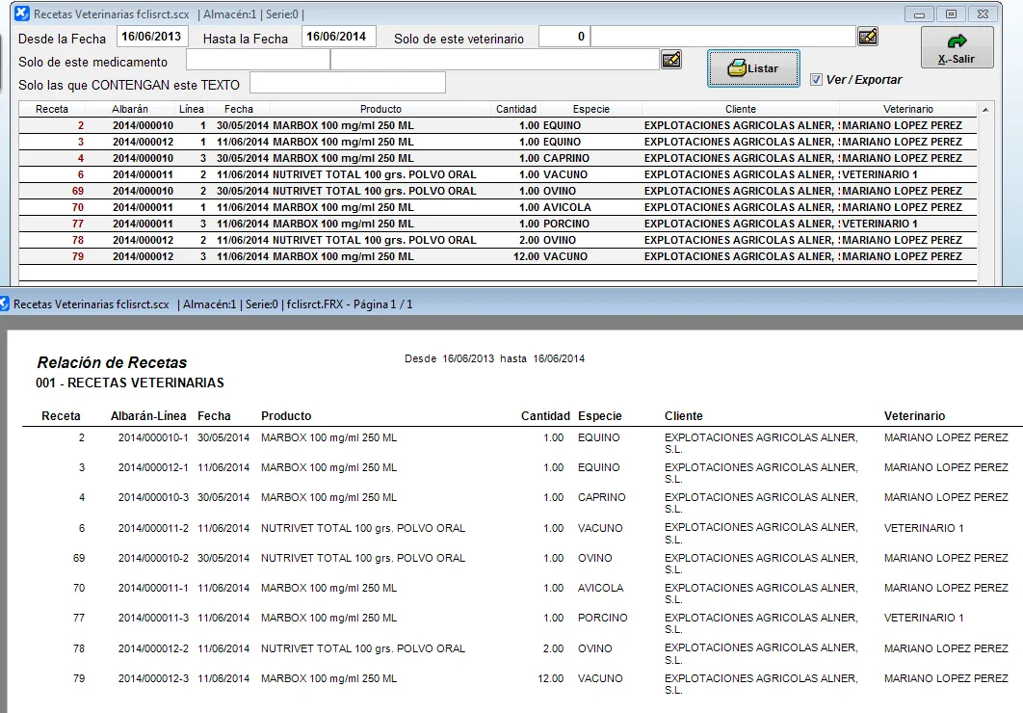
Task: Focus the Hasta la Fecha date field
Action: point(338,37)
